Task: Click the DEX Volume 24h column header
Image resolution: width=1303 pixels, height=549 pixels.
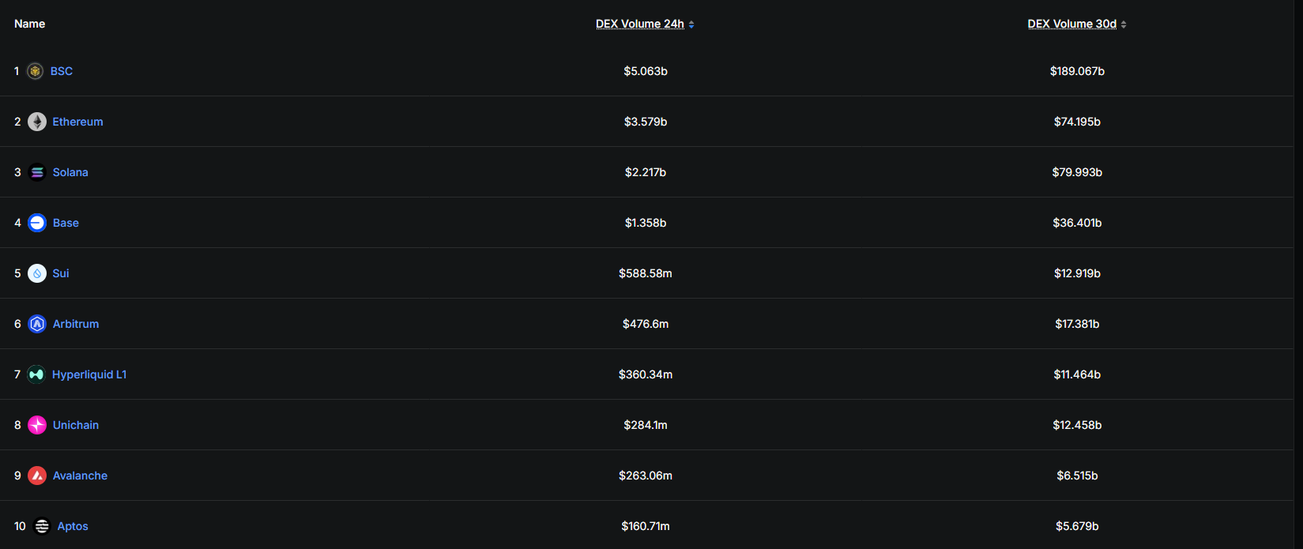Action: [x=639, y=24]
